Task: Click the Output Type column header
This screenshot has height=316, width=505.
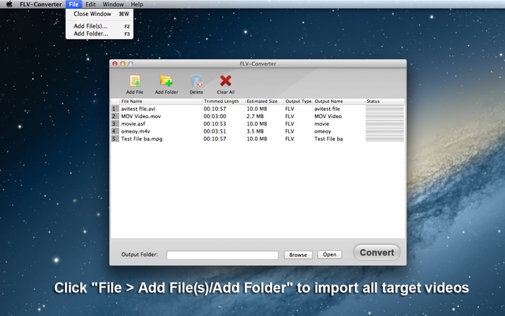Action: [298, 101]
